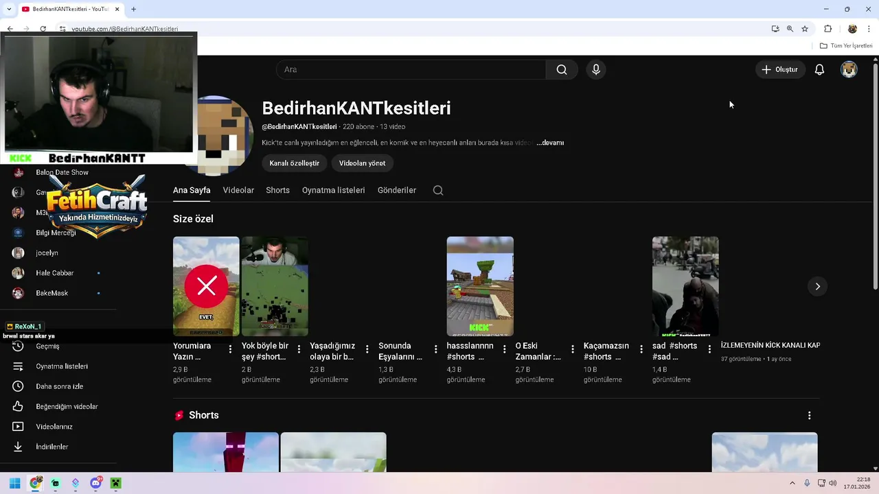Open options for 'sad #shorts' video
The image size is (879, 494).
coord(709,349)
